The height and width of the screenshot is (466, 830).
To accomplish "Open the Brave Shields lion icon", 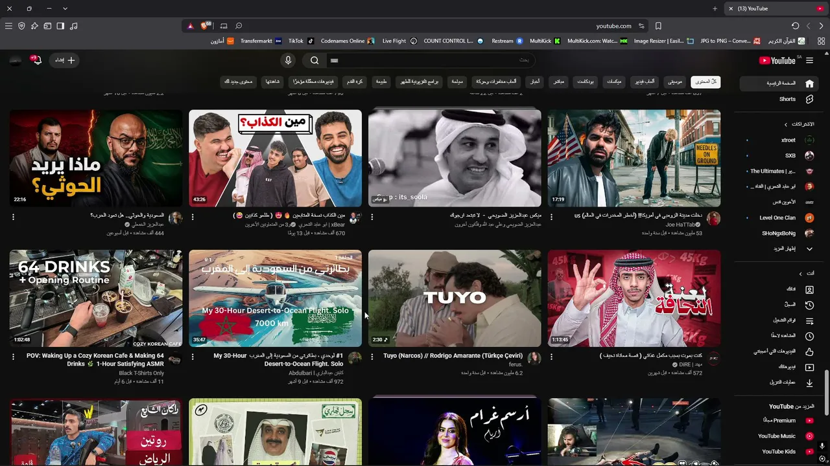I will point(206,26).
